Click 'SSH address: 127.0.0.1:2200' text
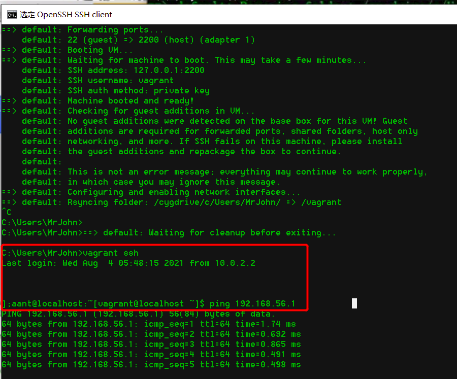The width and height of the screenshot is (457, 379). click(x=136, y=70)
